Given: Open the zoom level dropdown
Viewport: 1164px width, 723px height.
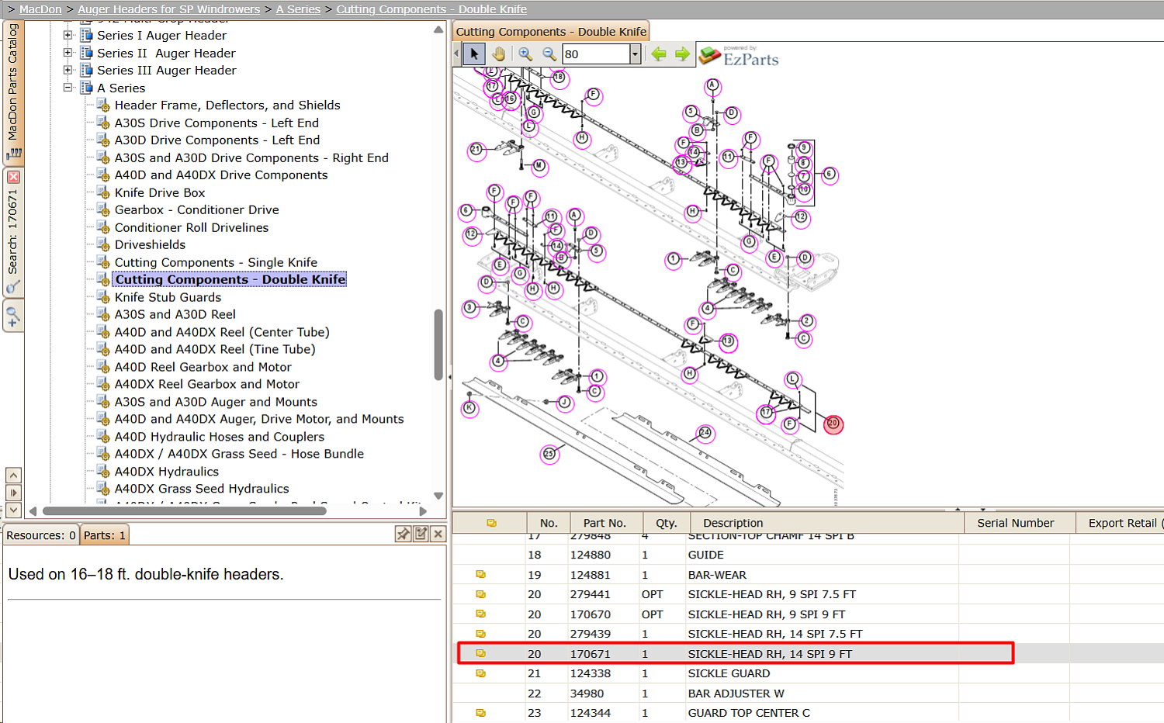Looking at the screenshot, I should click(x=635, y=54).
